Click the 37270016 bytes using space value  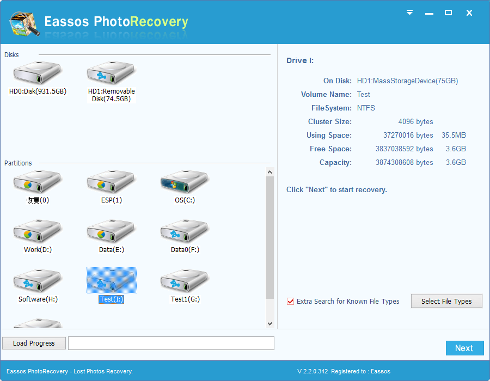pyautogui.click(x=408, y=135)
